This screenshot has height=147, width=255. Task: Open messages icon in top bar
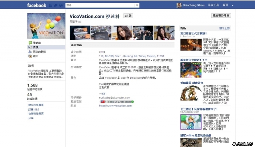56,6
